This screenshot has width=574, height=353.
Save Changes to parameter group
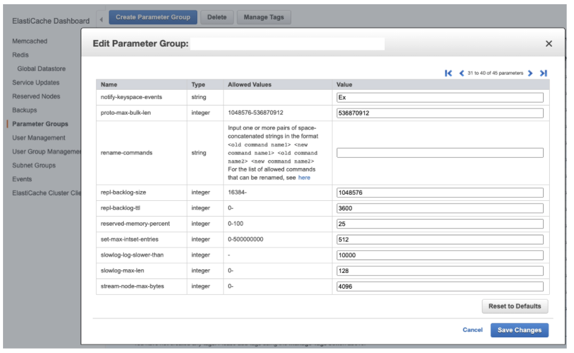tap(519, 330)
